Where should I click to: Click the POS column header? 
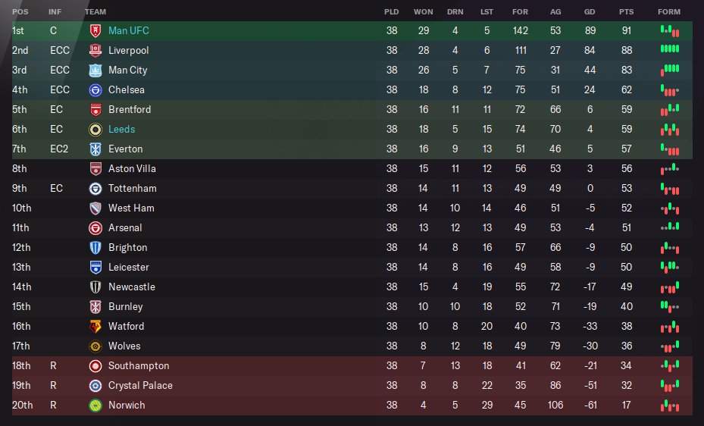pos(20,12)
